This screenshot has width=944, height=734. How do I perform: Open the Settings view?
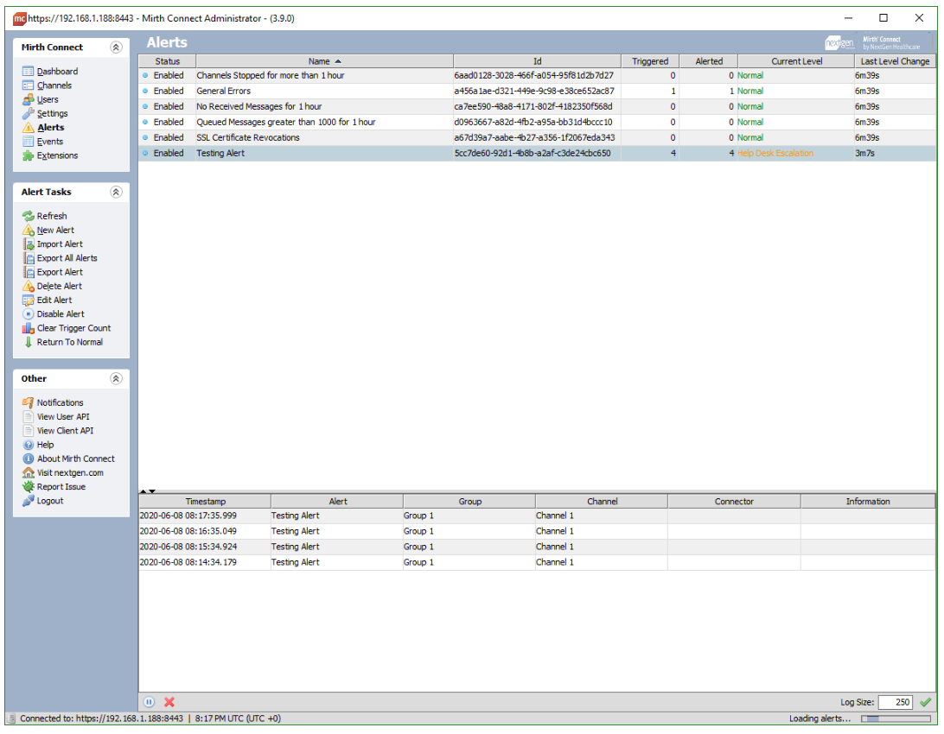(46, 113)
